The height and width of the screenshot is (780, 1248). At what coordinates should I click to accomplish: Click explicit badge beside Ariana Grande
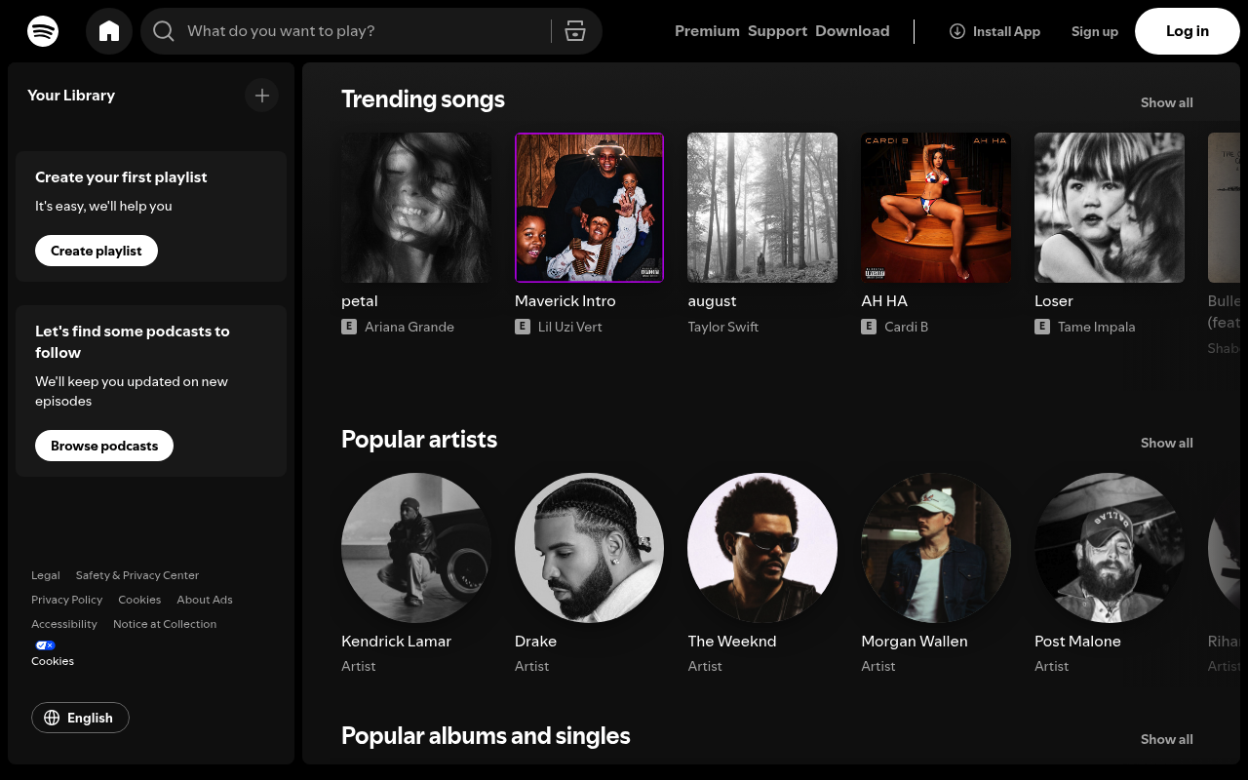pos(349,327)
